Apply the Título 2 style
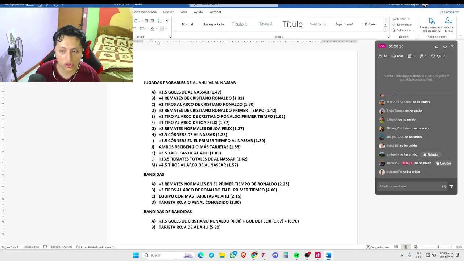Screen dimensions: 464x261 click(x=266, y=24)
